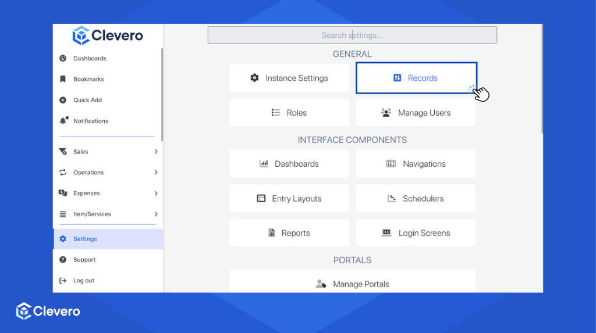The image size is (596, 333).
Task: Click the Manage Portals user icon
Action: [321, 284]
